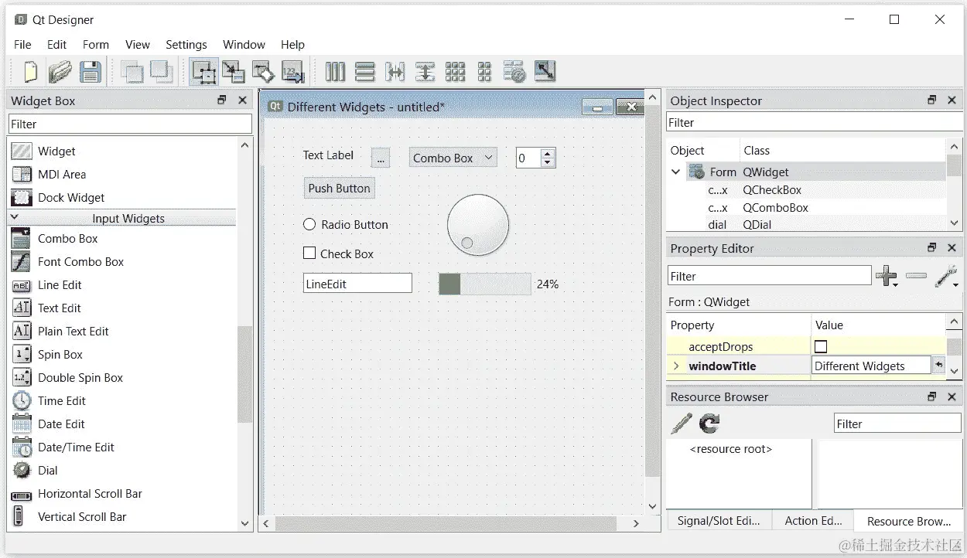Click the wrench configure icon in Property Editor
Viewport: 967px width, 558px height.
click(946, 276)
